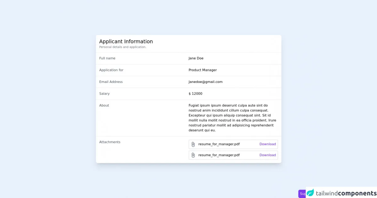The width and height of the screenshot is (377, 198).
Task: Select the 'Personal details and application' subtitle
Action: coord(123,47)
